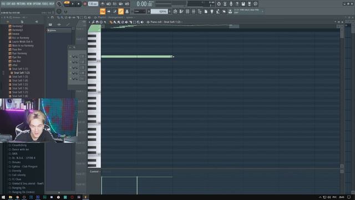
Task: Select Pyar Harmony in the browser
Action: point(19,53)
